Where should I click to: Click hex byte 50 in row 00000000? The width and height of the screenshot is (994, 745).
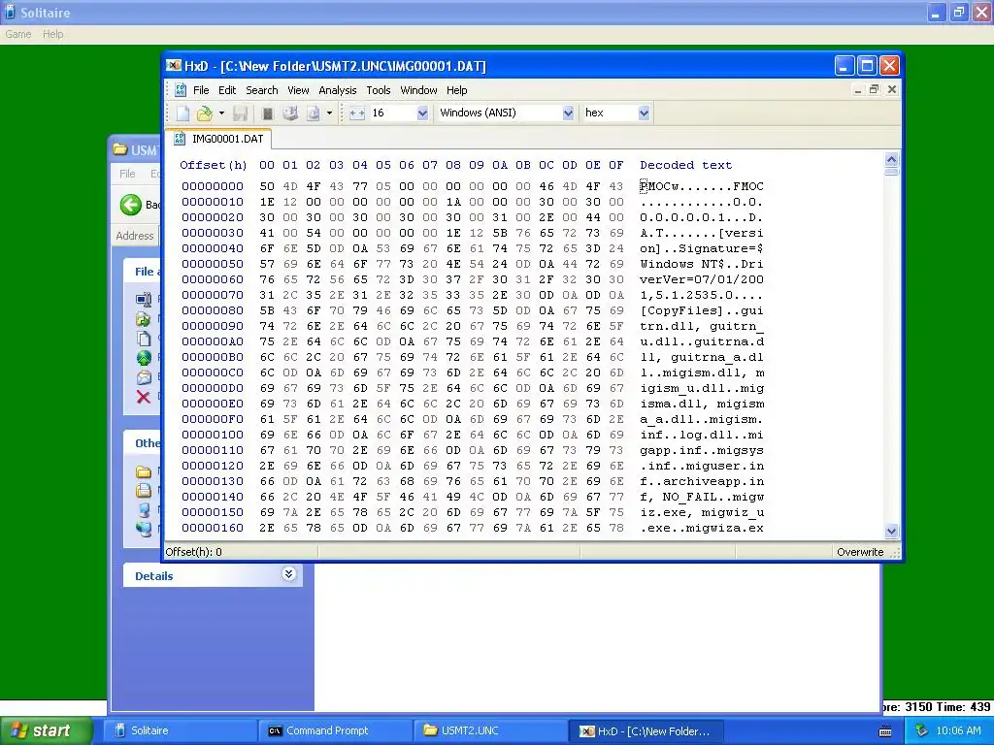pyautogui.click(x=267, y=186)
